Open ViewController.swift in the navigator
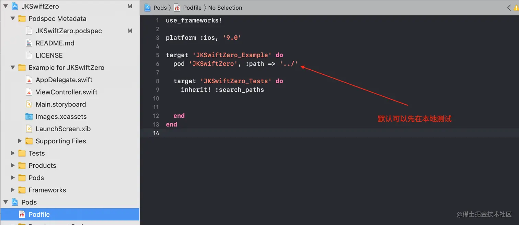The width and height of the screenshot is (519, 225). tap(66, 92)
